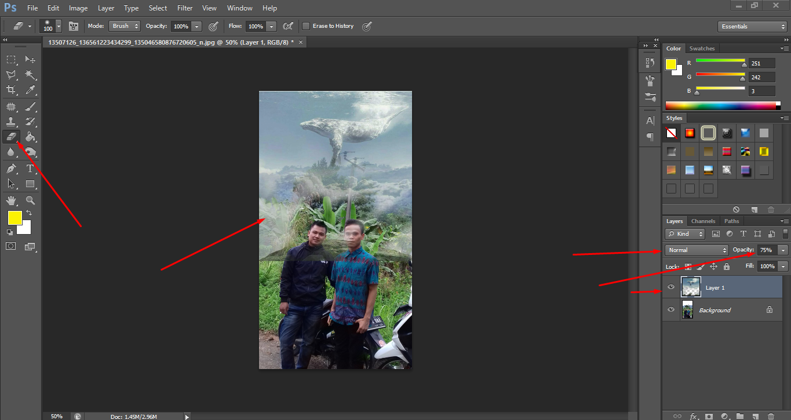Activate the Crop tool

tap(11, 90)
